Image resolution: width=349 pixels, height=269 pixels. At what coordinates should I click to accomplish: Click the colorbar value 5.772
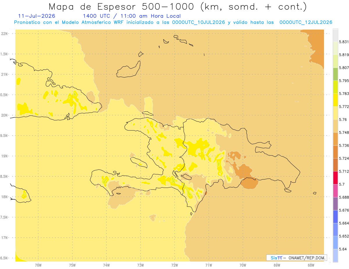pyautogui.click(x=344, y=106)
